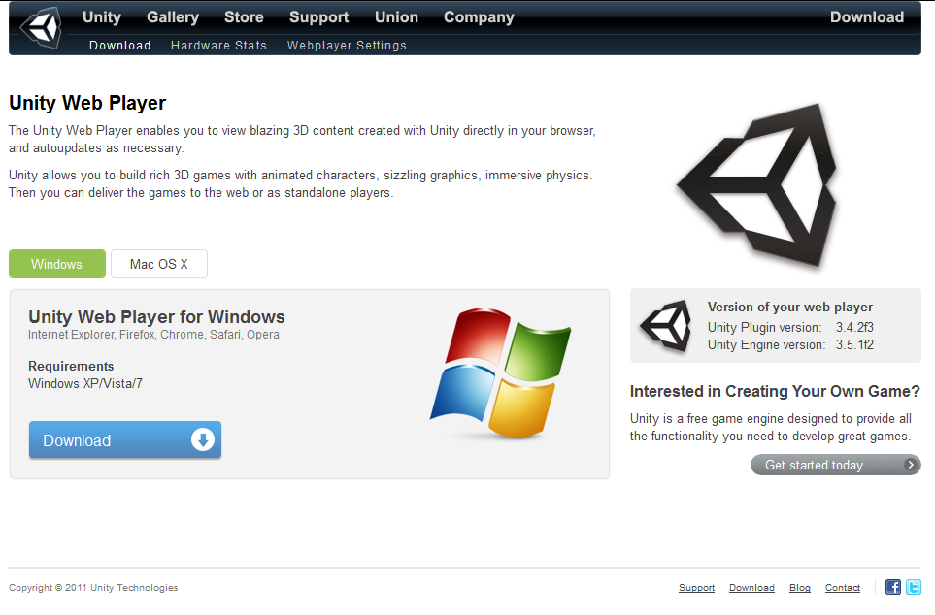
Task: Click the Windows flag logo image
Action: point(500,373)
